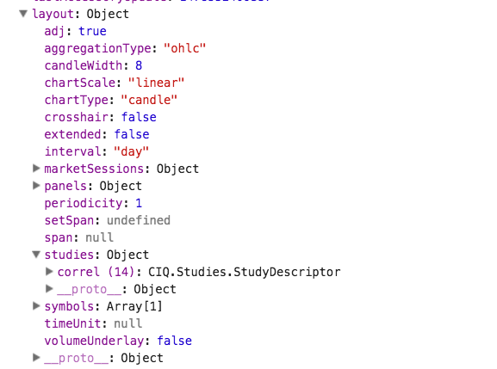This screenshot has width=497, height=369.
Task: Select the chartType "candle" value
Action: point(149,100)
